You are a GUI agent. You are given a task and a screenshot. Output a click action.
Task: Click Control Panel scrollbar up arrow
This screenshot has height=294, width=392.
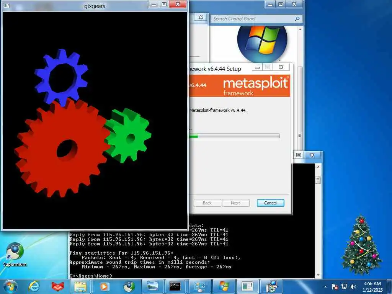pyautogui.click(x=300, y=29)
